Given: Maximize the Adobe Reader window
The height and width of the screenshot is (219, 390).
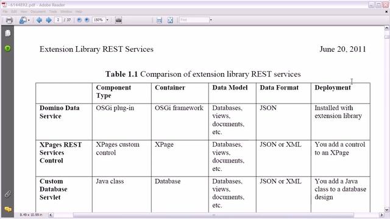Looking at the screenshot, I should point(378,5).
